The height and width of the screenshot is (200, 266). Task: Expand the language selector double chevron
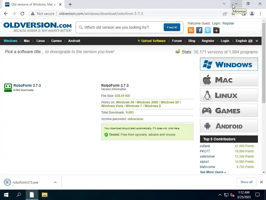257,41
